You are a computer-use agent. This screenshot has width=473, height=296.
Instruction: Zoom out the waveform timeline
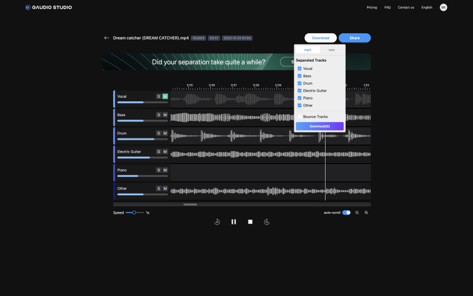point(357,213)
